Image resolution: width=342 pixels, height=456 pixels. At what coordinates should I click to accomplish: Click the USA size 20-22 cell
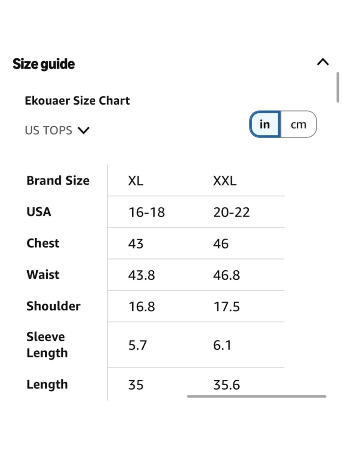click(x=231, y=212)
